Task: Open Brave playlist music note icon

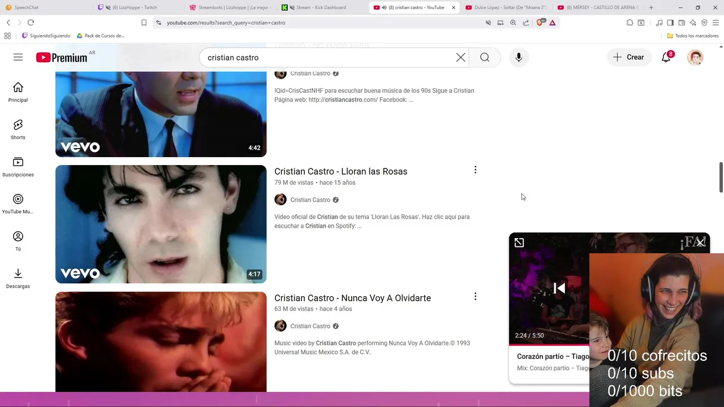Action: [x=659, y=23]
